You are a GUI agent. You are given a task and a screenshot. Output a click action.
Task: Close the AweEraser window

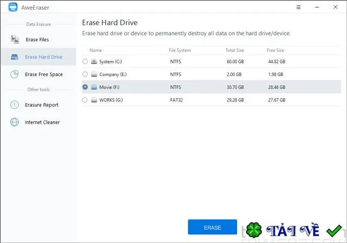pos(335,7)
